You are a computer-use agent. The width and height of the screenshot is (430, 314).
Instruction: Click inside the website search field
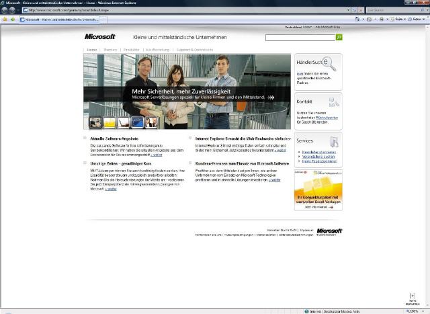coord(299,38)
